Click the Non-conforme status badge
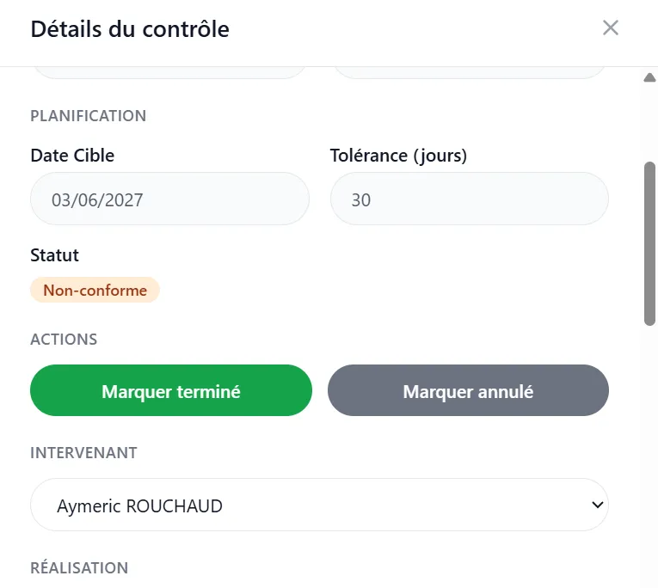Image resolution: width=658 pixels, height=588 pixels. 95,290
